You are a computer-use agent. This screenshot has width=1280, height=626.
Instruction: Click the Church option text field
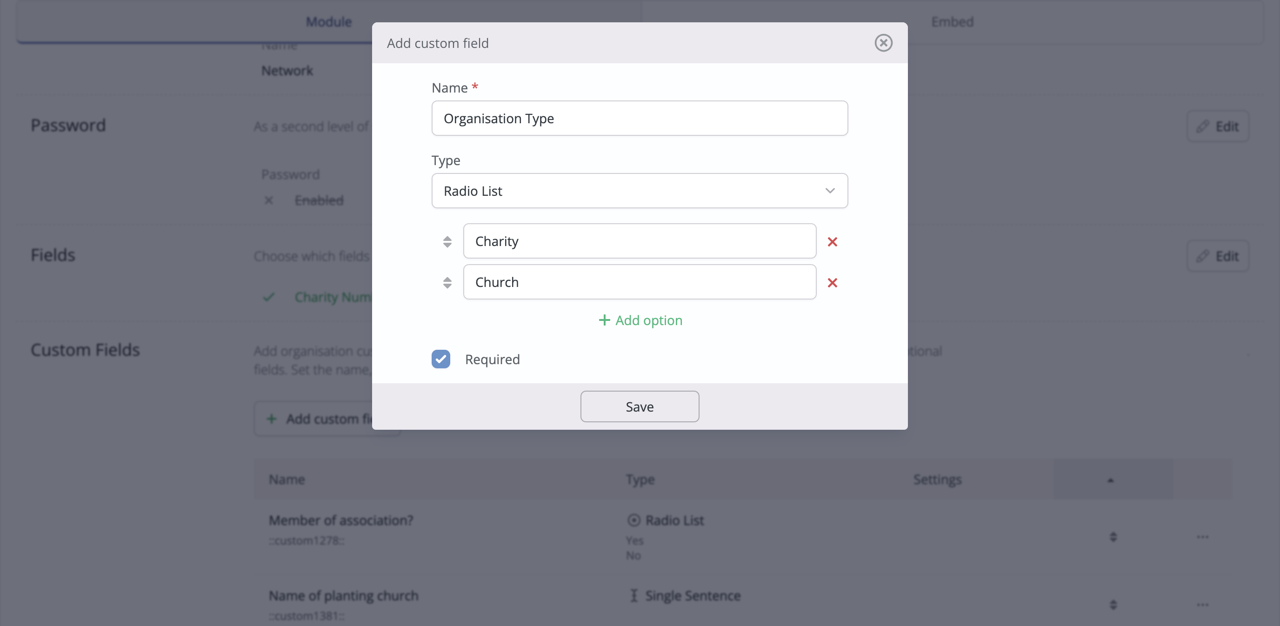(x=640, y=282)
